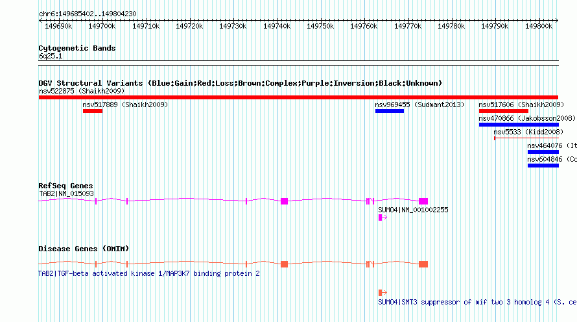Click the 149800k ruler tick label
Viewport: 577px width, 322px height.
click(x=539, y=26)
